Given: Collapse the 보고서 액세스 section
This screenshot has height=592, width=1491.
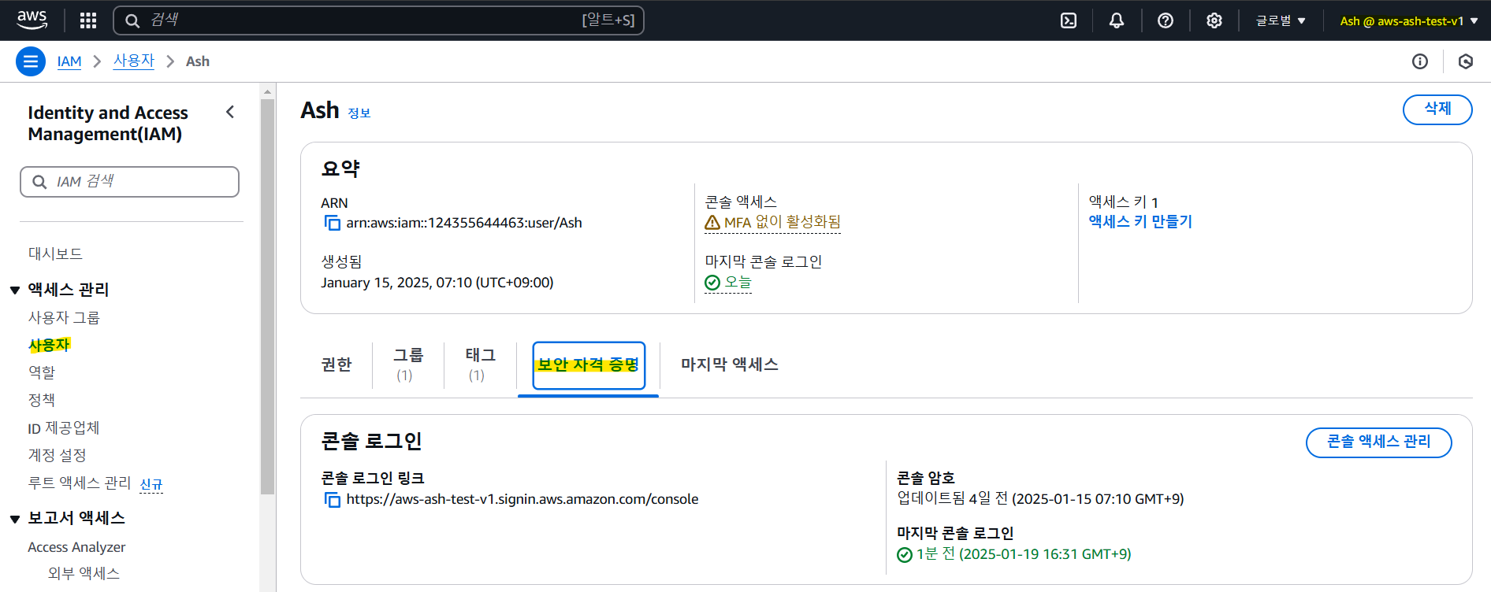Looking at the screenshot, I should (14, 519).
